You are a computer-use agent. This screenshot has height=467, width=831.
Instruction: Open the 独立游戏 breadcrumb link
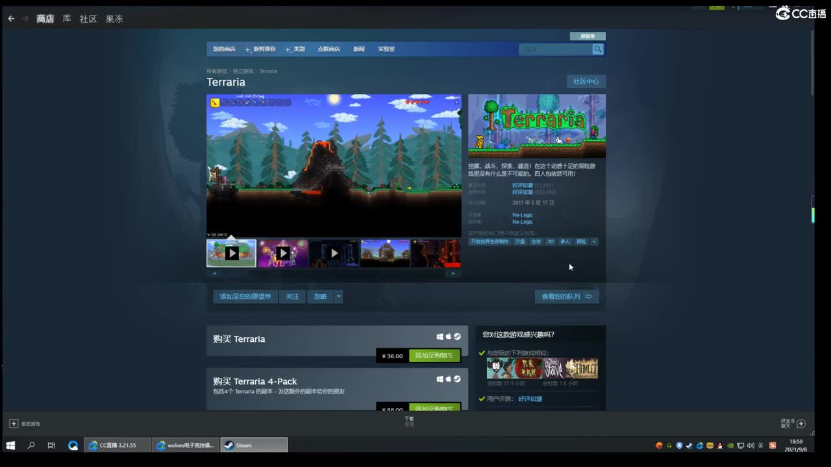pyautogui.click(x=243, y=71)
